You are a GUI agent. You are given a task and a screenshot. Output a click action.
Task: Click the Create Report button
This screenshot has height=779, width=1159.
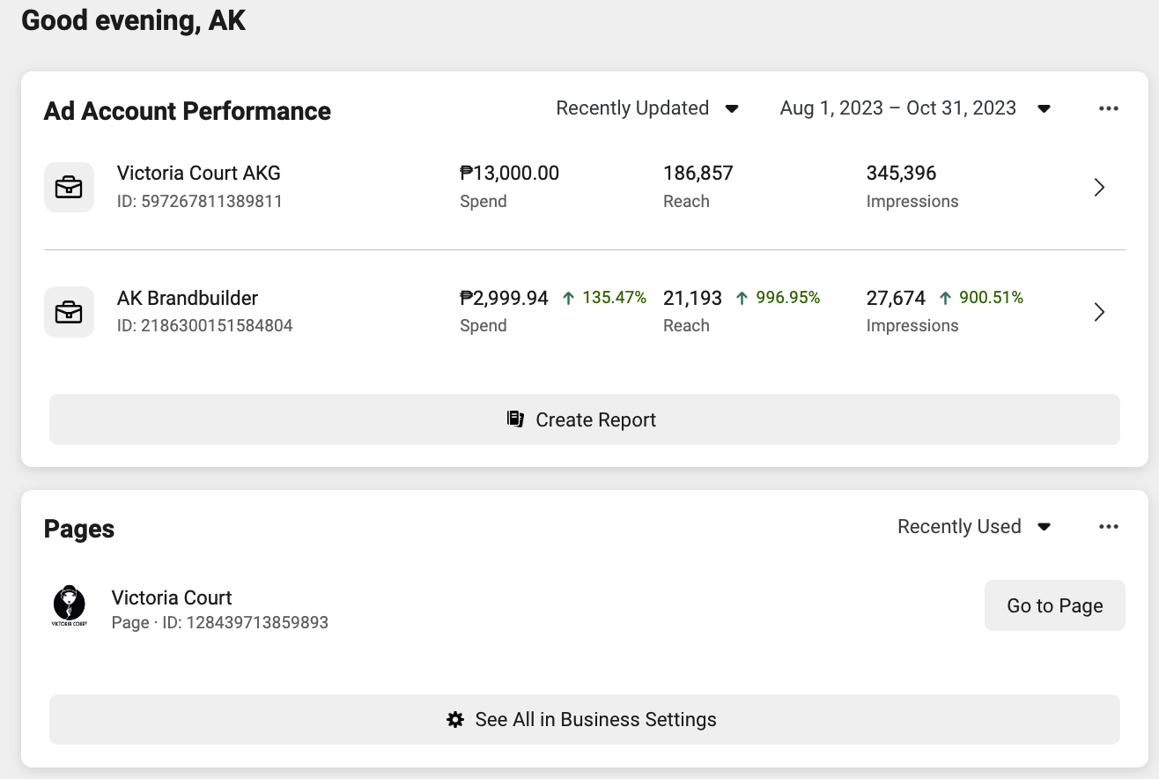pyautogui.click(x=585, y=419)
